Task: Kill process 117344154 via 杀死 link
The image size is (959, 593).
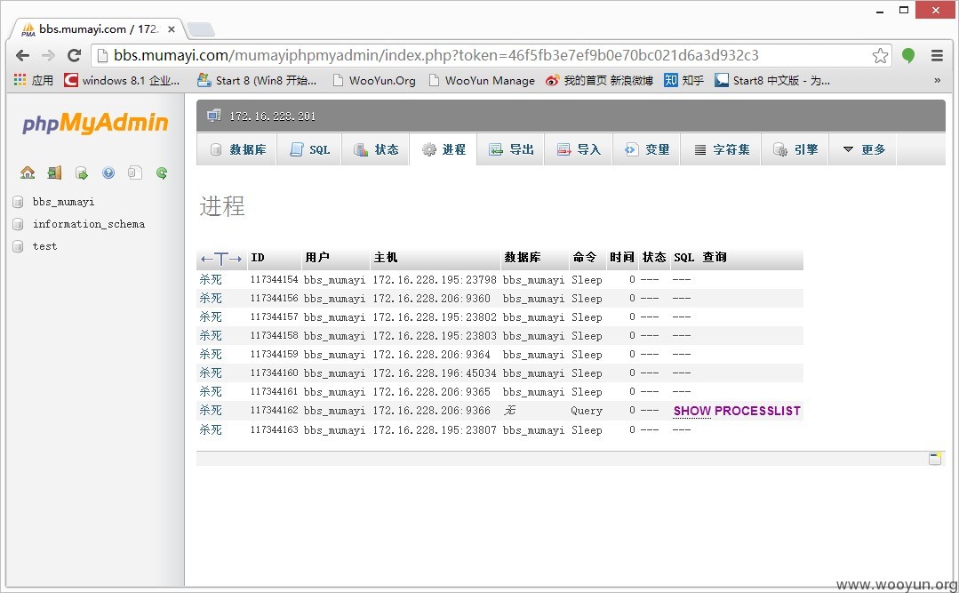Action: [211, 280]
